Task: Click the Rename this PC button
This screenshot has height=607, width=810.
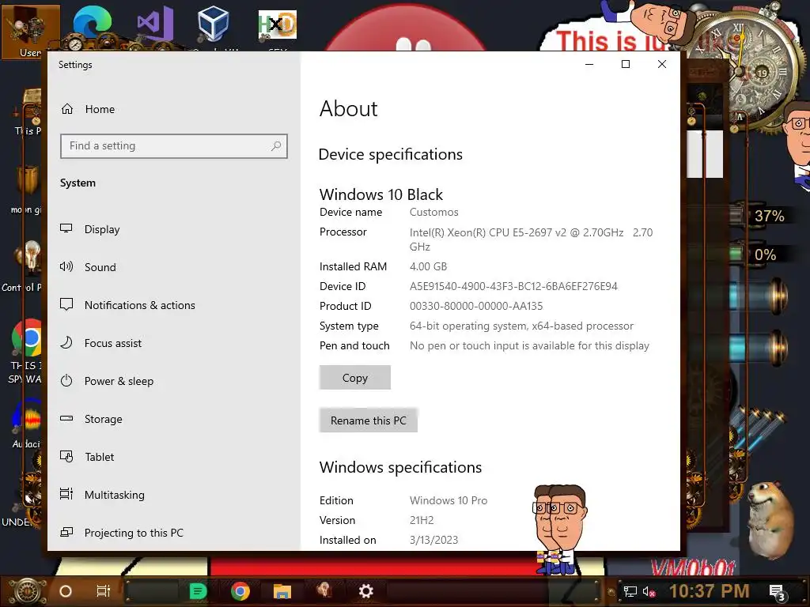Action: [x=369, y=420]
